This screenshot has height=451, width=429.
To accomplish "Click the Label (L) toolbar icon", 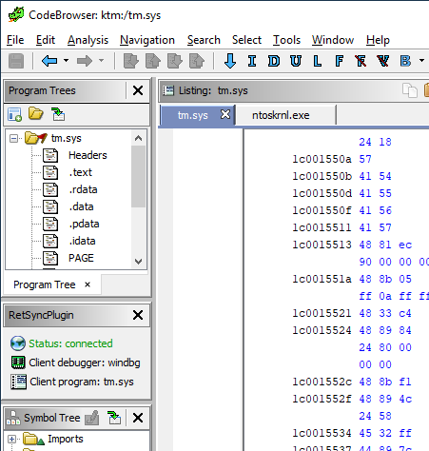I will point(318,61).
